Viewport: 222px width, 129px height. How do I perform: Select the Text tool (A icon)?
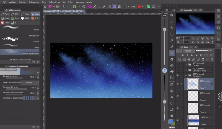click(172, 97)
